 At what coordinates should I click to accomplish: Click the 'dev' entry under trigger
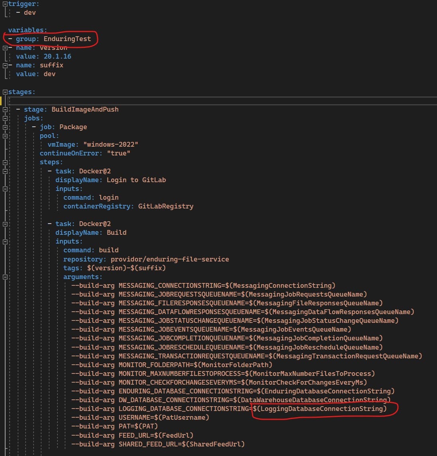(29, 12)
